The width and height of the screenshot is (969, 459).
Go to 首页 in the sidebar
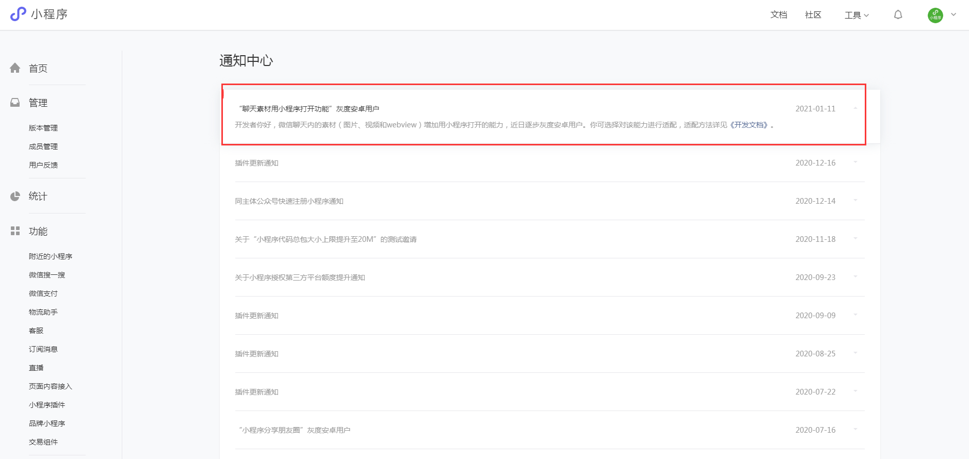click(38, 68)
